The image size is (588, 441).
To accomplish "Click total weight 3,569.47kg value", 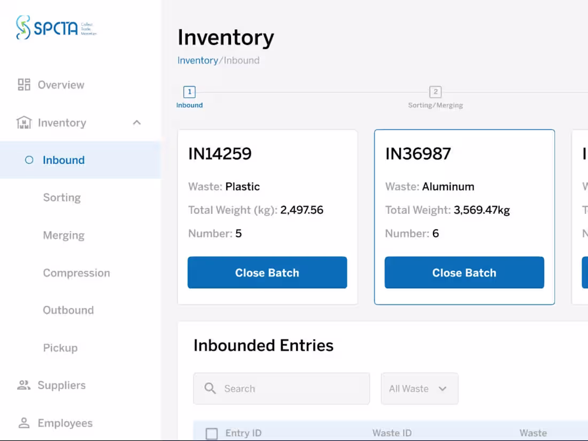I will [482, 210].
